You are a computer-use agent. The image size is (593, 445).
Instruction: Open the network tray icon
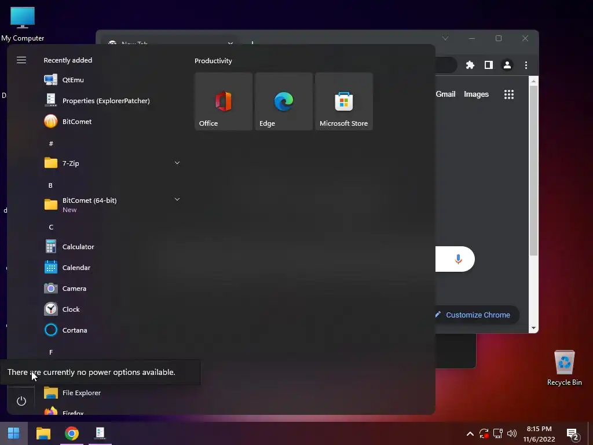pyautogui.click(x=497, y=433)
